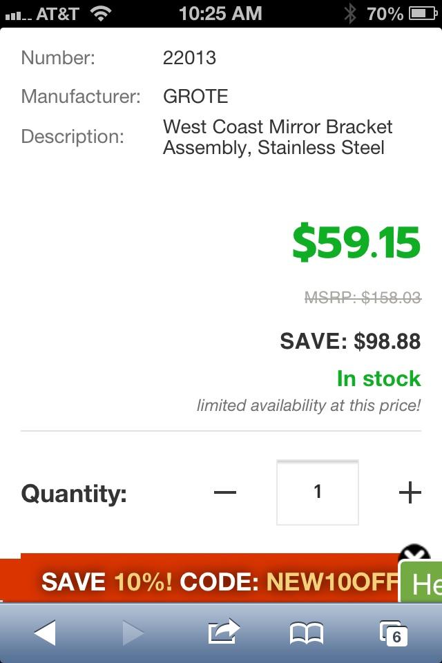Open the green Help tab
Screen dimensions: 442x663
click(x=423, y=584)
